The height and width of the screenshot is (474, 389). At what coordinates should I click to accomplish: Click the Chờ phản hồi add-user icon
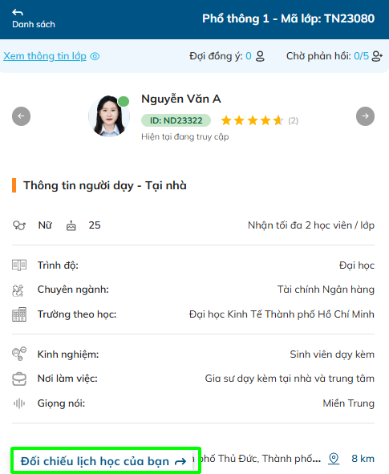(x=377, y=56)
